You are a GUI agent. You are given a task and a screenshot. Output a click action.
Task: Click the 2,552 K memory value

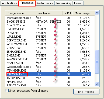pyautogui.click(x=85, y=48)
